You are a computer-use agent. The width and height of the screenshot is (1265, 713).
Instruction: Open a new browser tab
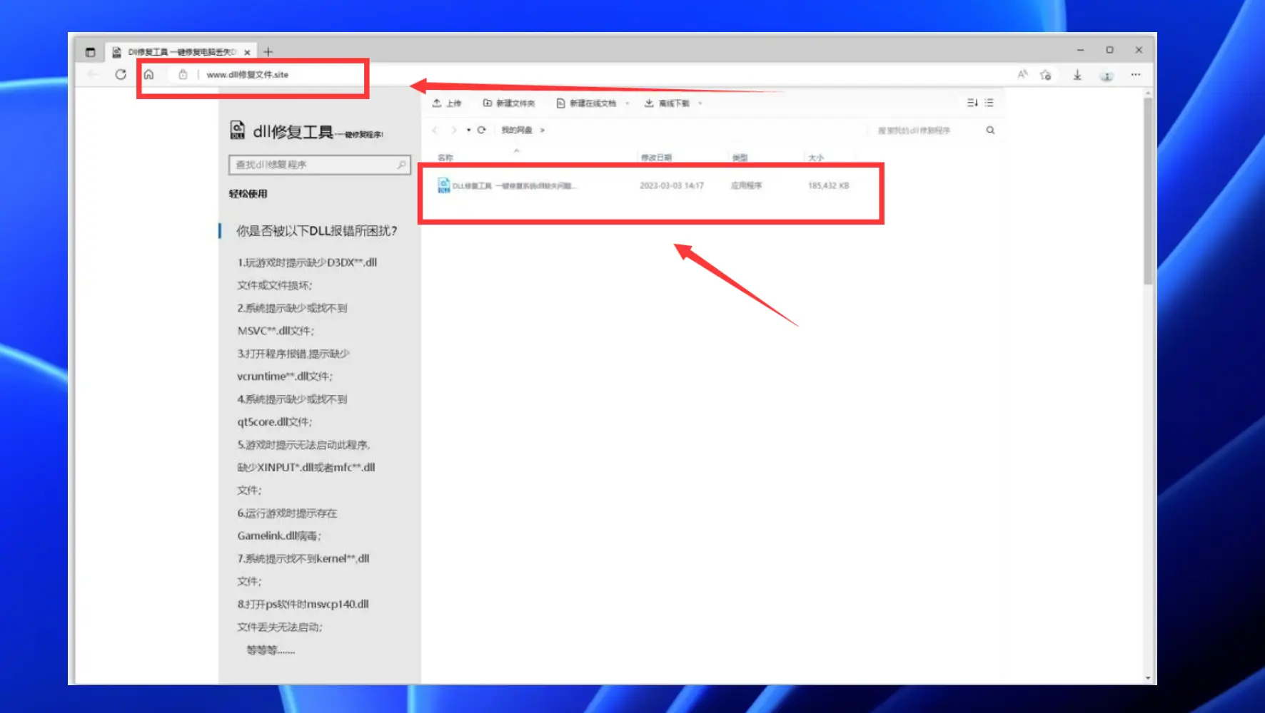(x=268, y=51)
